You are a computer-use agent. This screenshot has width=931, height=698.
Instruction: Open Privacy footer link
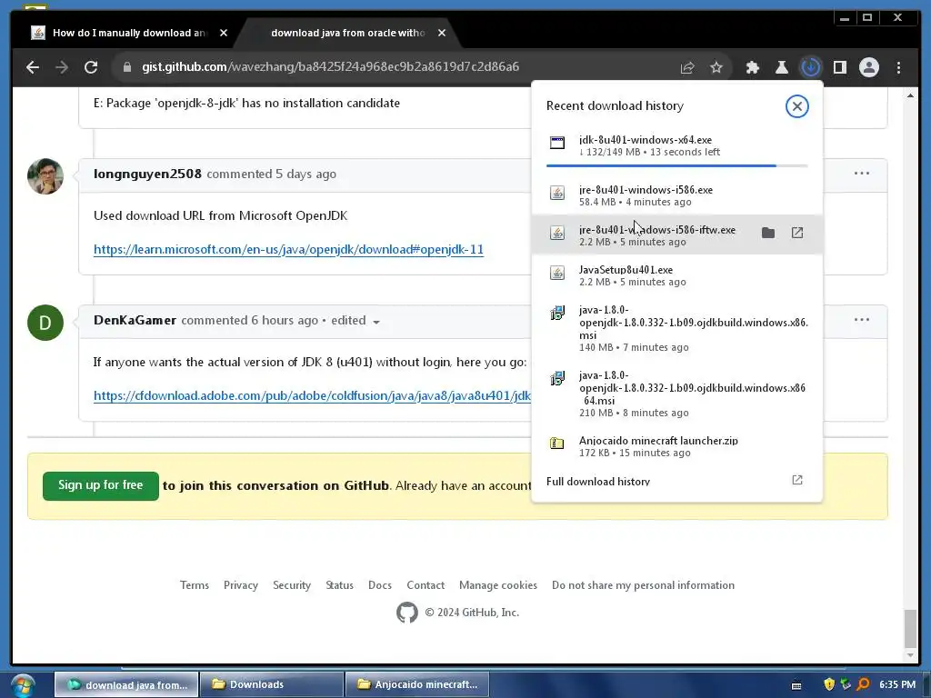tap(240, 585)
